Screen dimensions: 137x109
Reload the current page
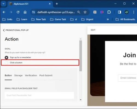click(18, 12)
